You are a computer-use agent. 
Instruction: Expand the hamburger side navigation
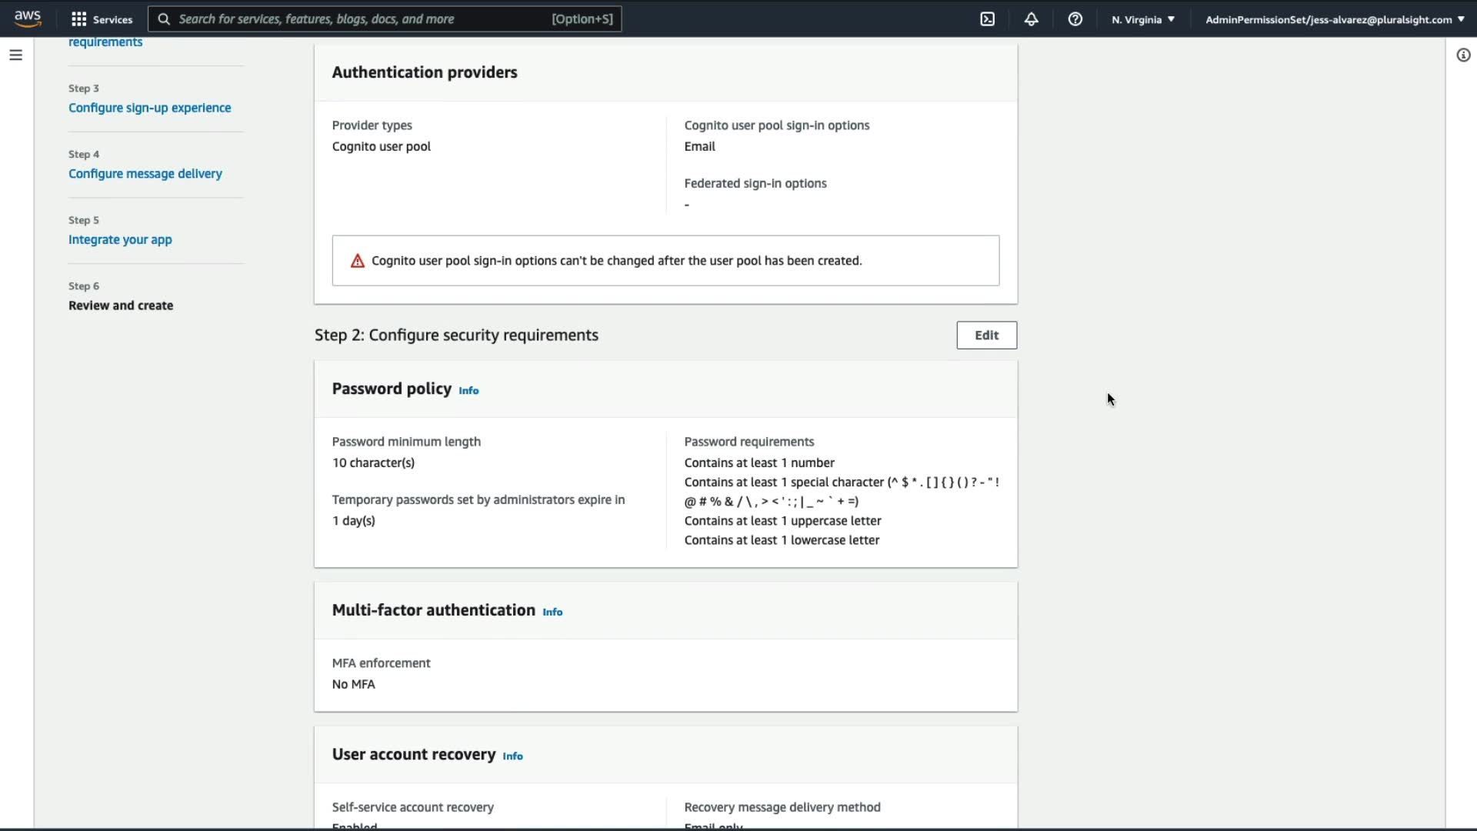tap(15, 55)
